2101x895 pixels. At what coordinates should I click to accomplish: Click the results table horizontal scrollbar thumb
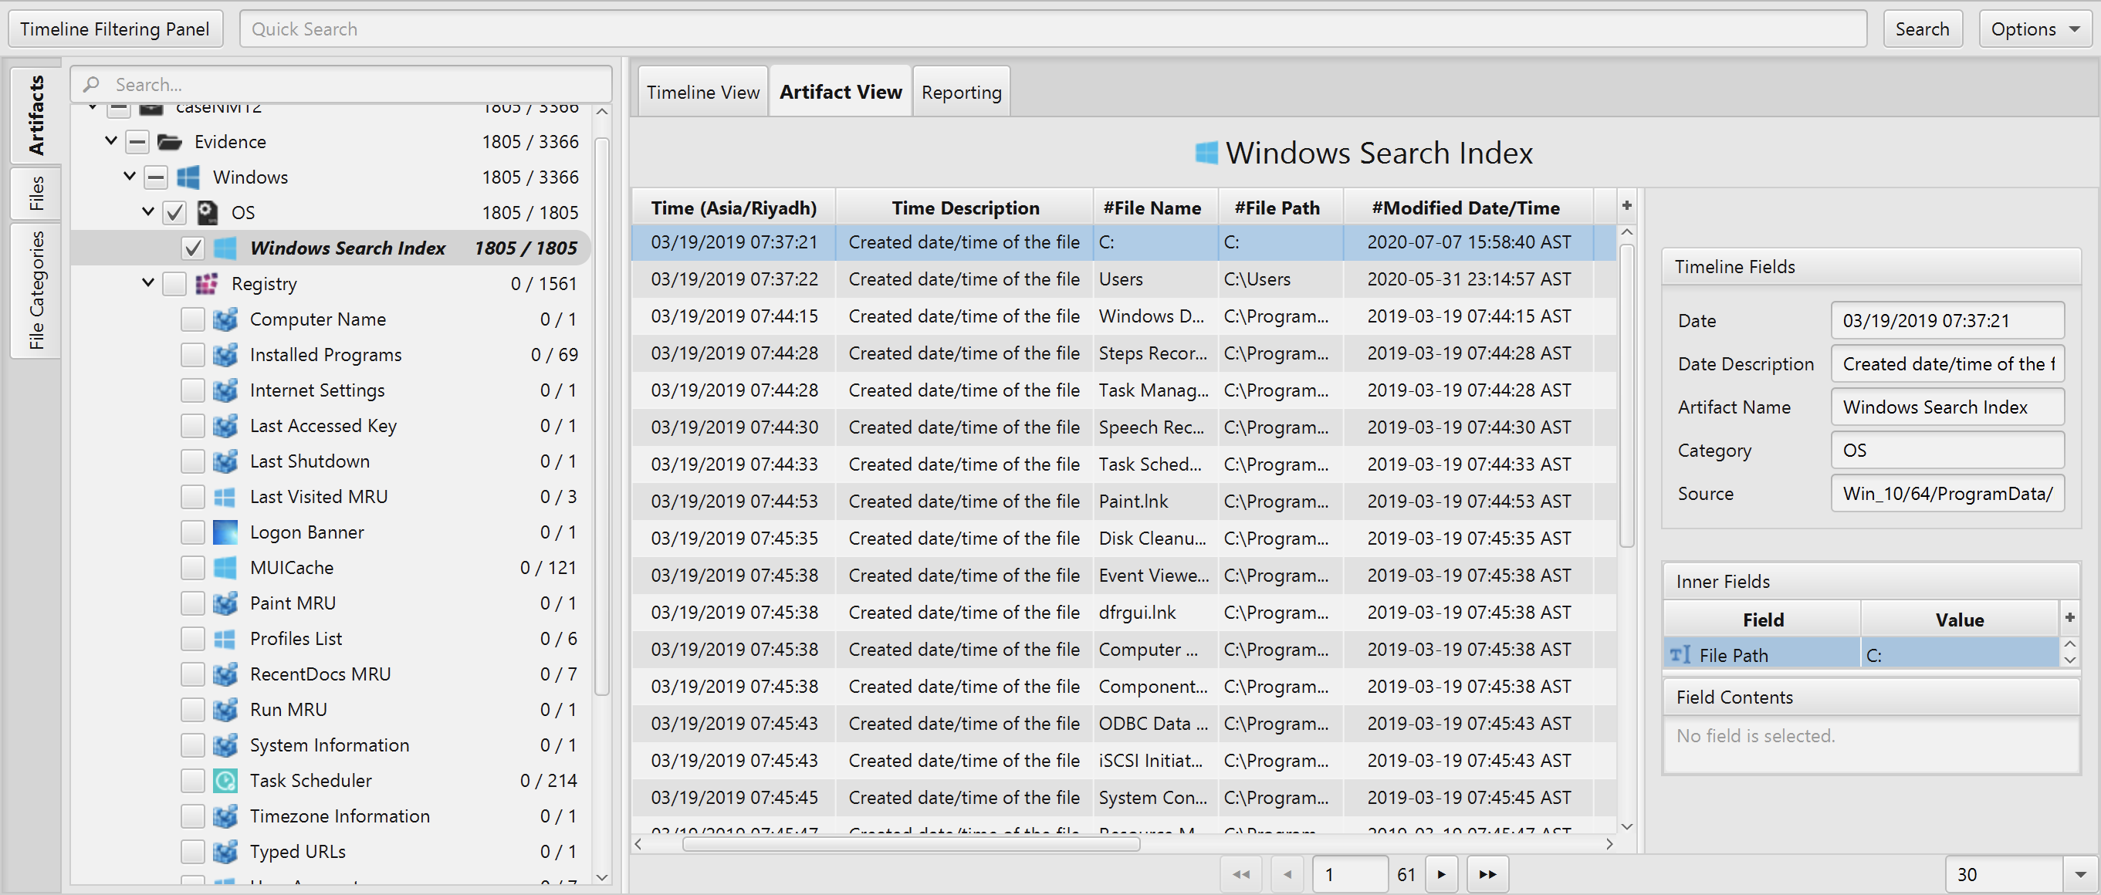coord(910,844)
